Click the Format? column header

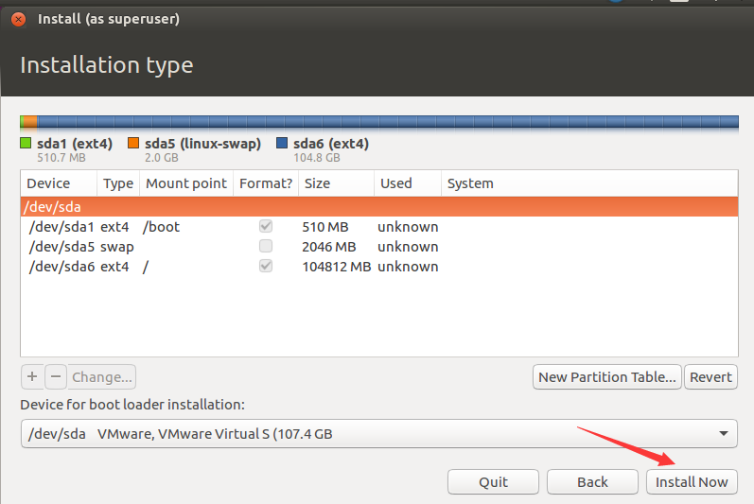pyautogui.click(x=266, y=183)
